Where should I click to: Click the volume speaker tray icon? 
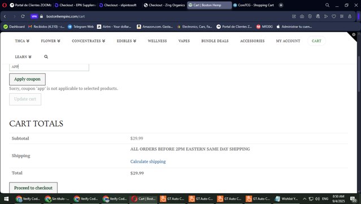pyautogui.click(x=317, y=199)
